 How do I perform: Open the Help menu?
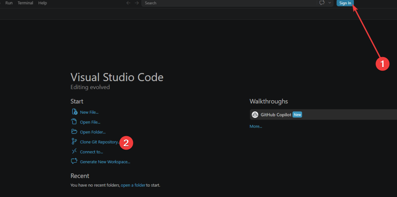pos(42,3)
